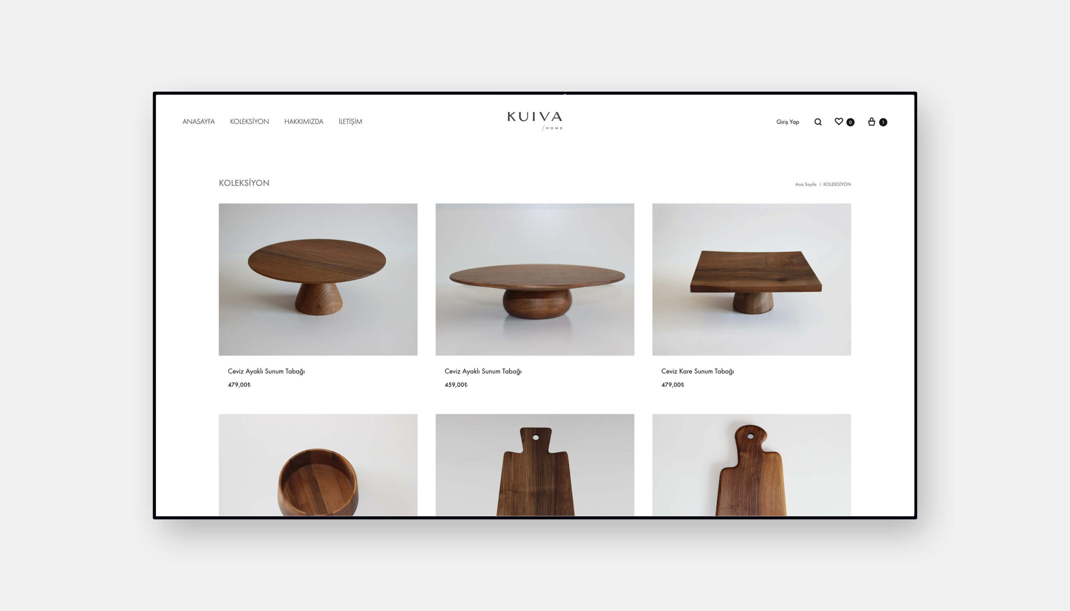The width and height of the screenshot is (1070, 611).
Task: Click the KUIVA Home logo
Action: click(535, 121)
